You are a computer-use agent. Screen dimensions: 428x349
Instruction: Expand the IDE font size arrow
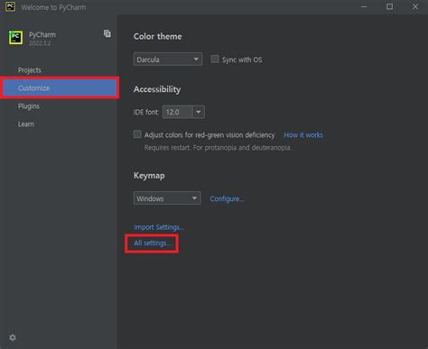tap(198, 112)
